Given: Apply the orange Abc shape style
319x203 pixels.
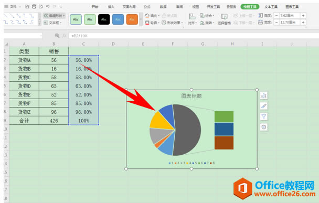Looking at the screenshot, I should 132,19.
